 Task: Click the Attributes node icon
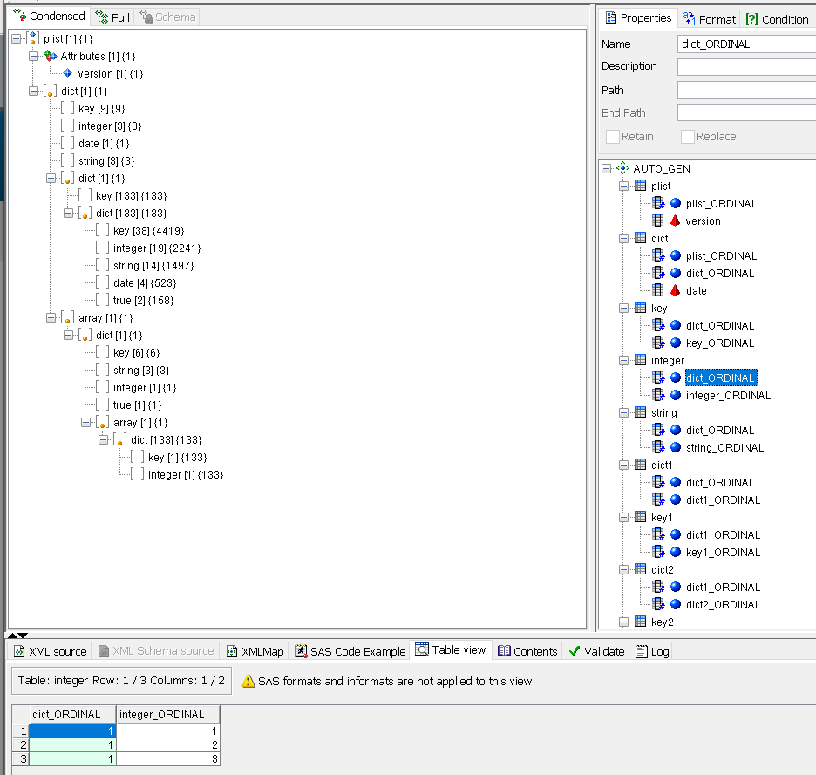click(x=50, y=56)
